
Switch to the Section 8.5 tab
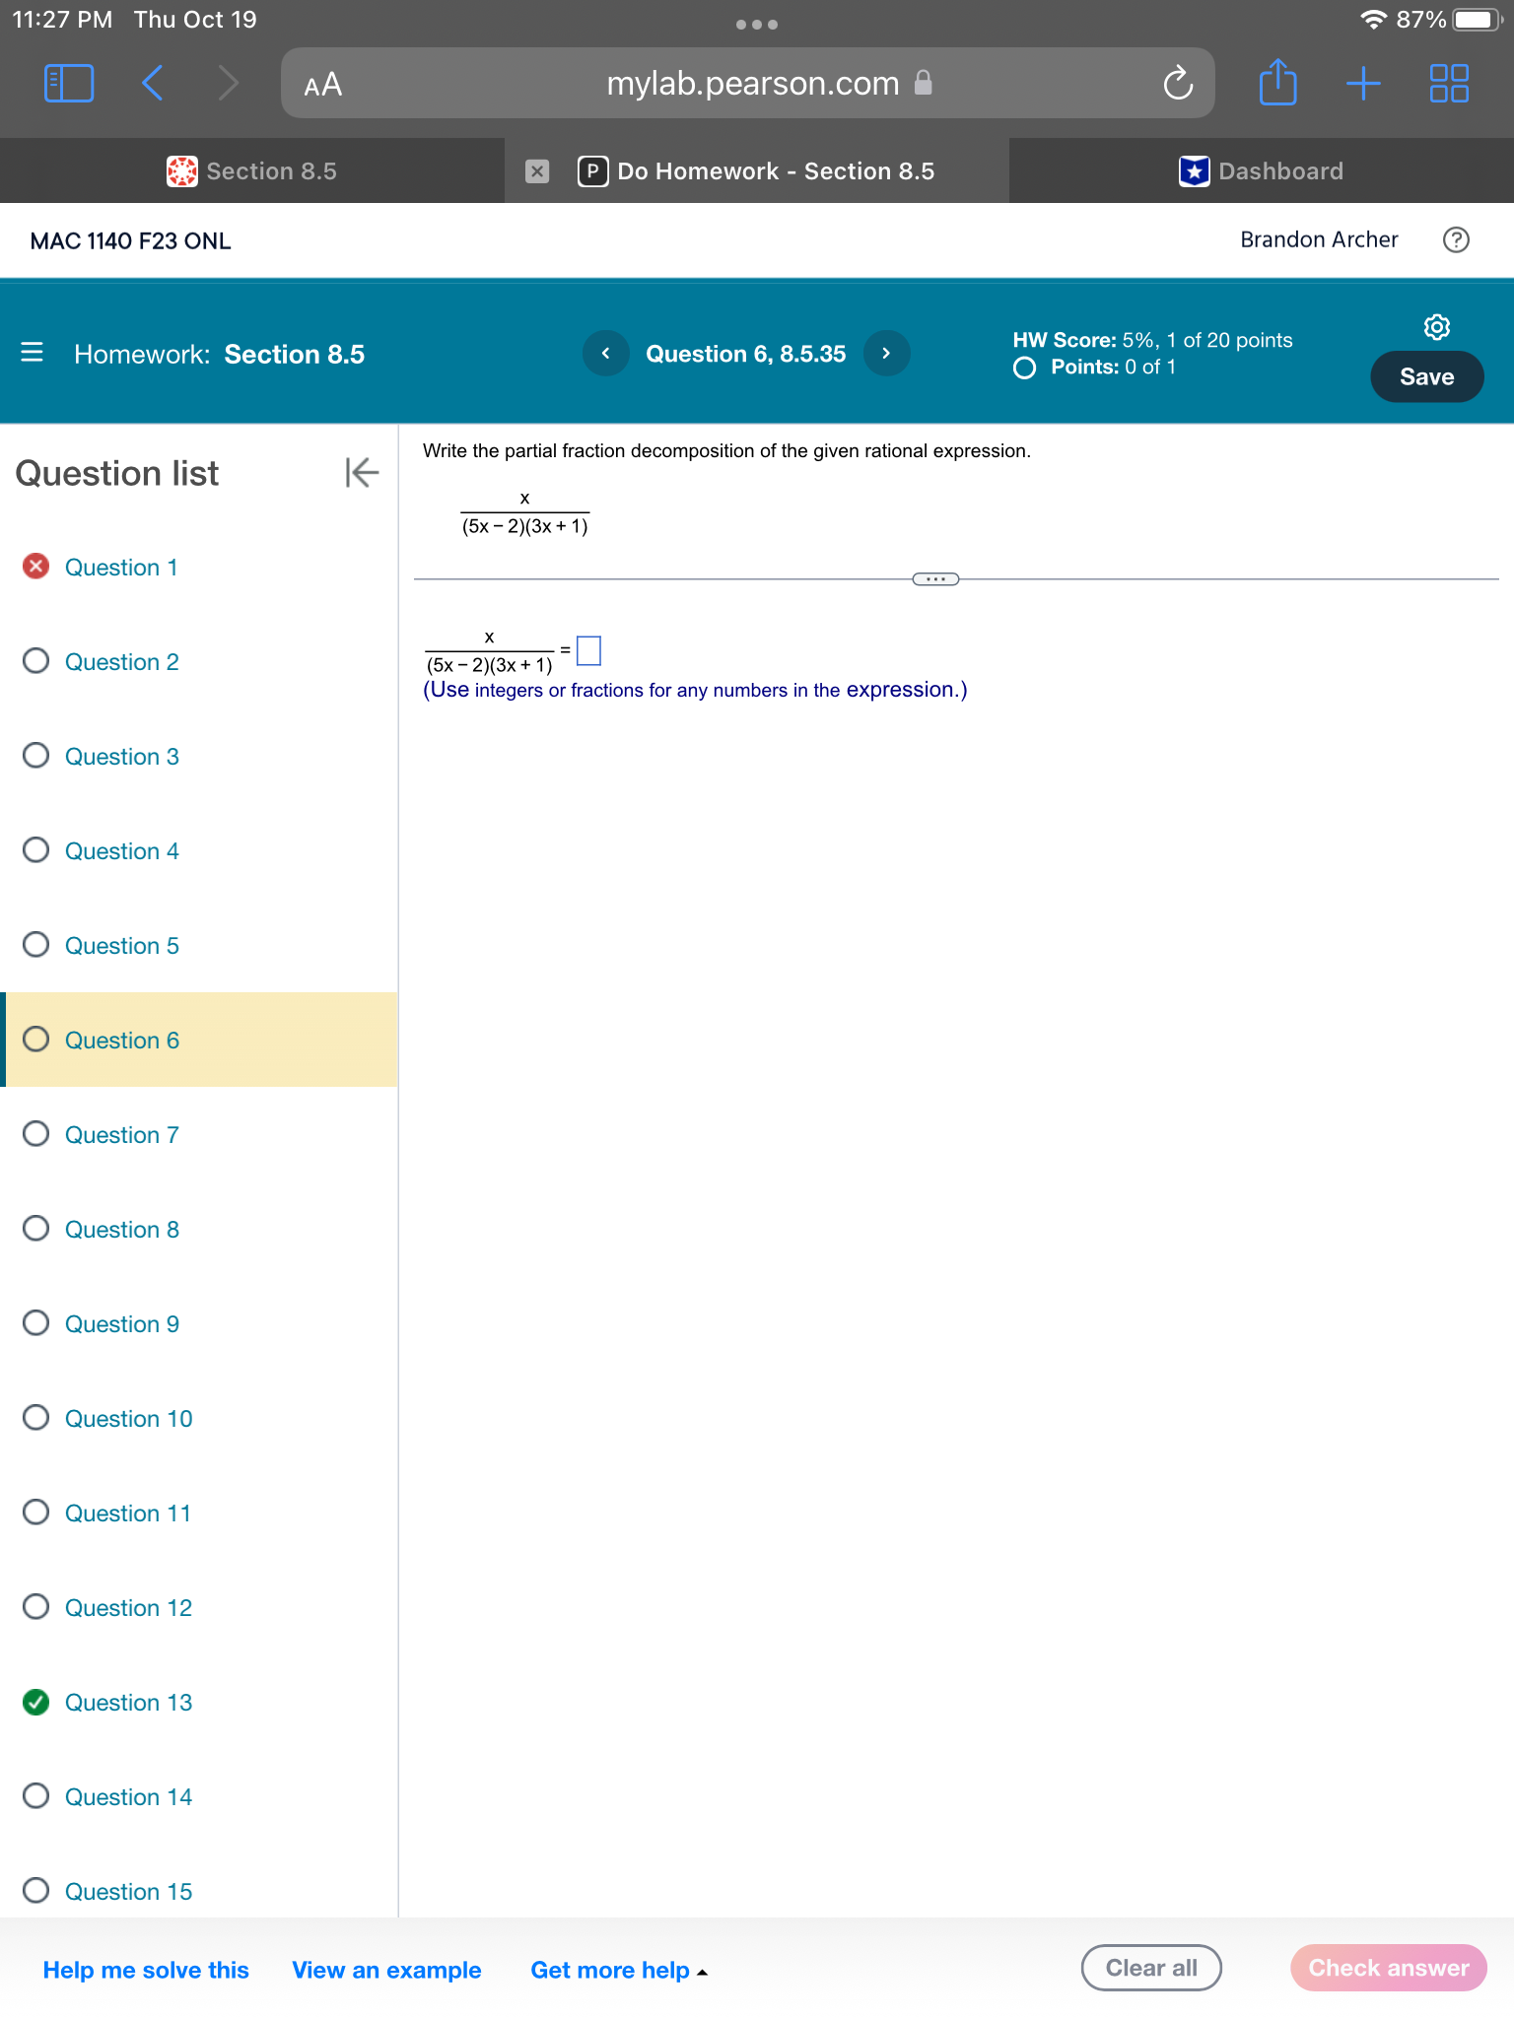coord(252,170)
